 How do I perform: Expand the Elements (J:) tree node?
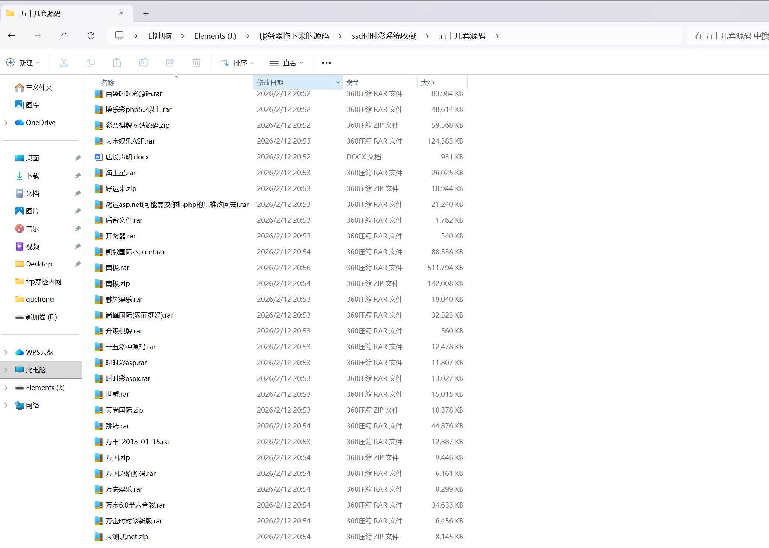(6, 388)
